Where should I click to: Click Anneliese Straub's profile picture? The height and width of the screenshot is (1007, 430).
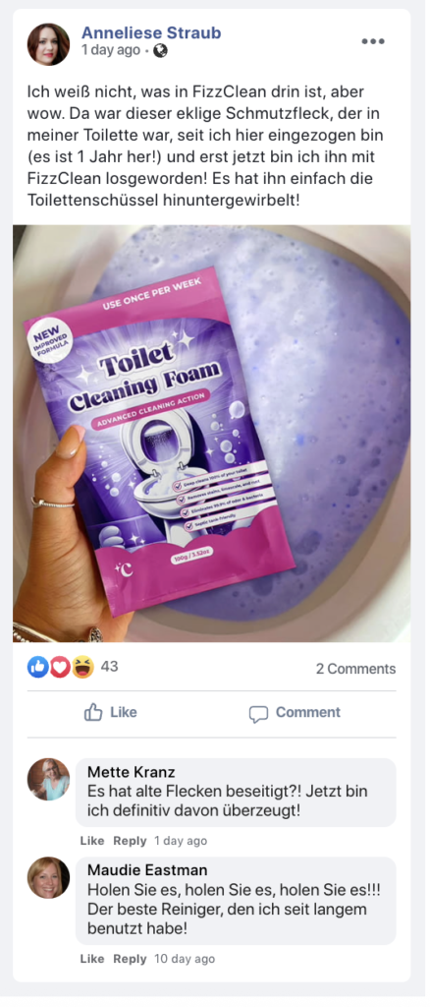tap(49, 44)
